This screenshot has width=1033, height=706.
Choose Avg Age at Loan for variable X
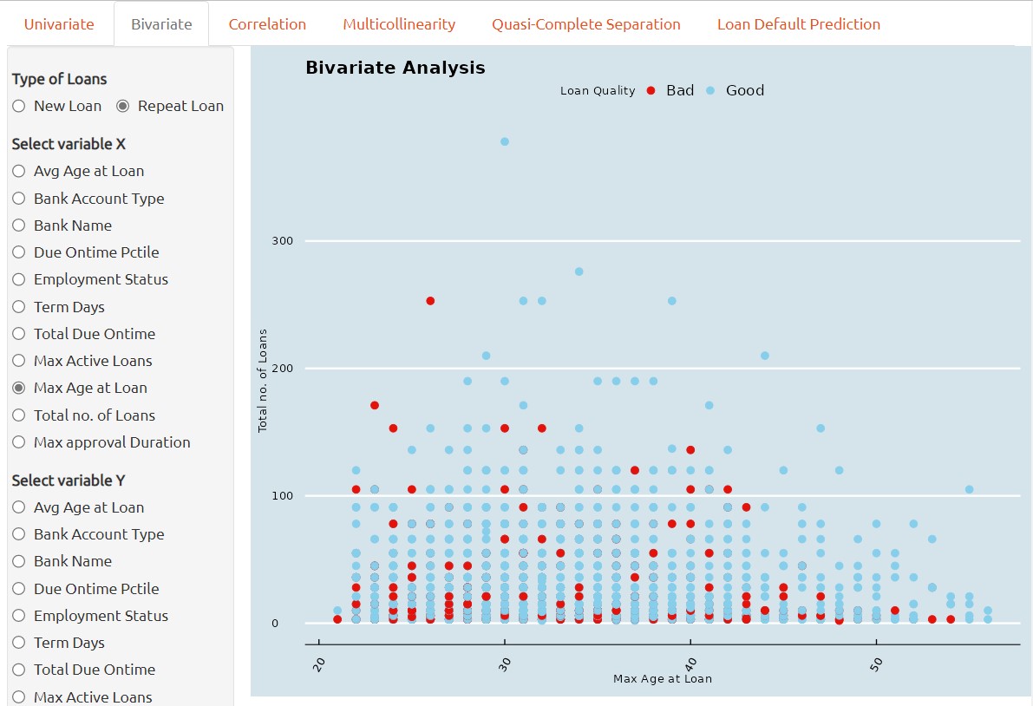19,172
